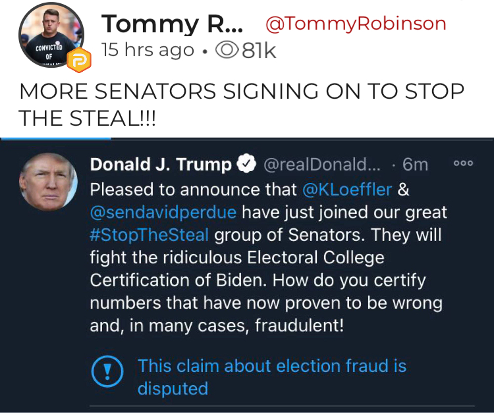This screenshot has width=494, height=416.
Task: Open "This claim about election fraud is disputed"
Action: pyautogui.click(x=271, y=377)
